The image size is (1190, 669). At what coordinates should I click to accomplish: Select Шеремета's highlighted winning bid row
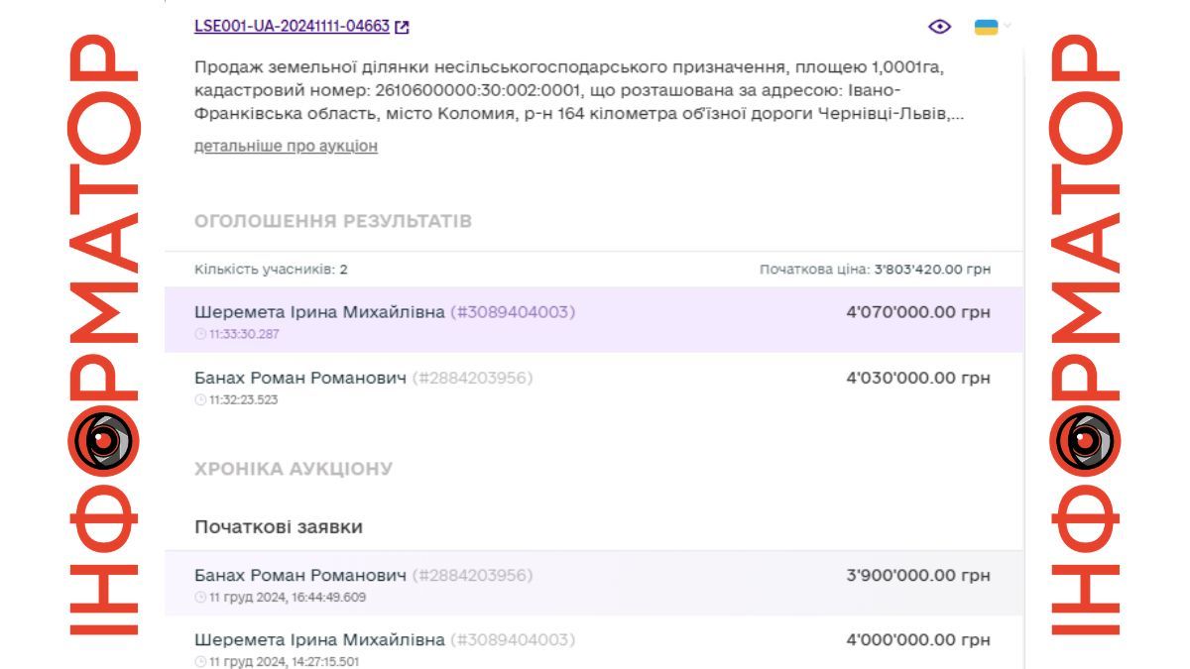(x=595, y=319)
